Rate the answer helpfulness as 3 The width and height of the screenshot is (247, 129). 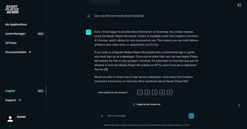click(x=155, y=93)
